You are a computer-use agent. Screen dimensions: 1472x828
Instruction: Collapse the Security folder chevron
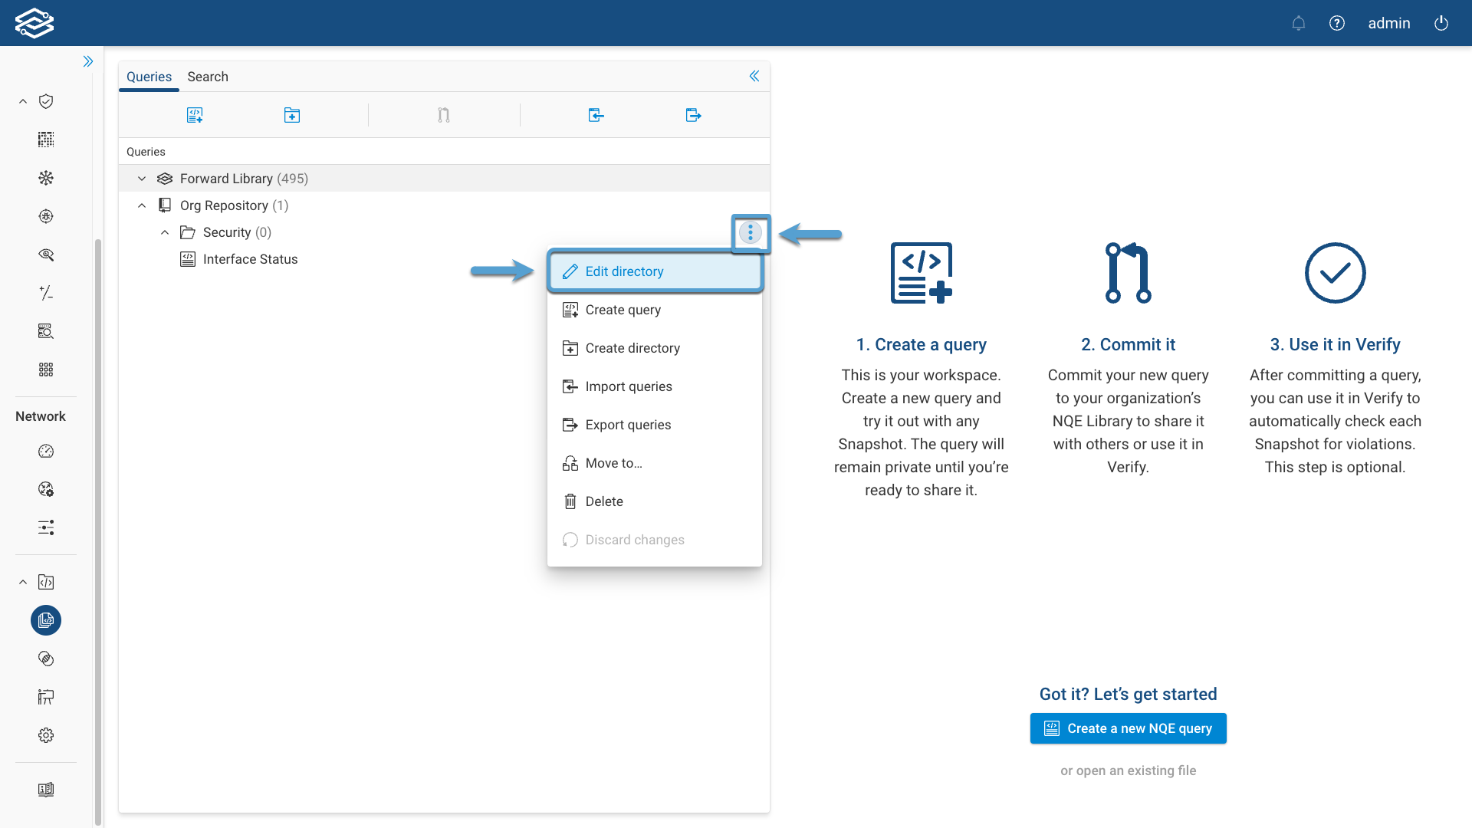click(165, 232)
